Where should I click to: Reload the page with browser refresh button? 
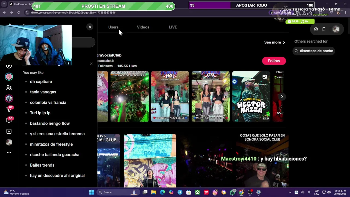click(x=19, y=13)
